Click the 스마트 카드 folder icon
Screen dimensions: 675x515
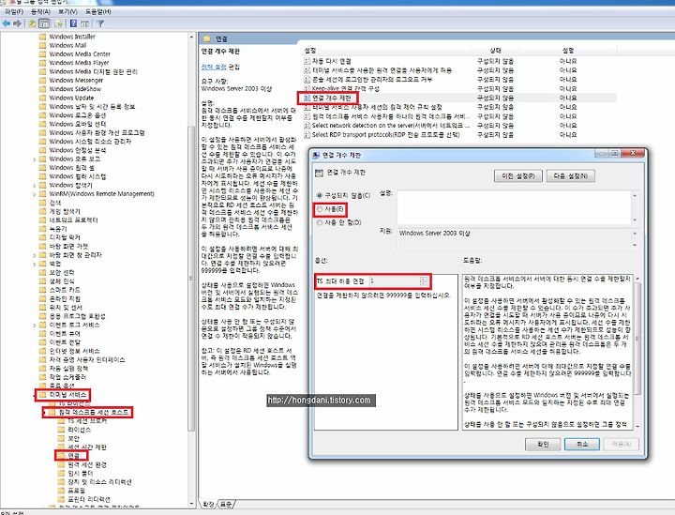[42, 290]
